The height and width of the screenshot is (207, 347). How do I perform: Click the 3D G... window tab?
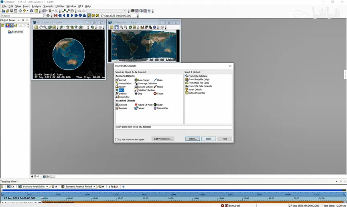pos(36,177)
